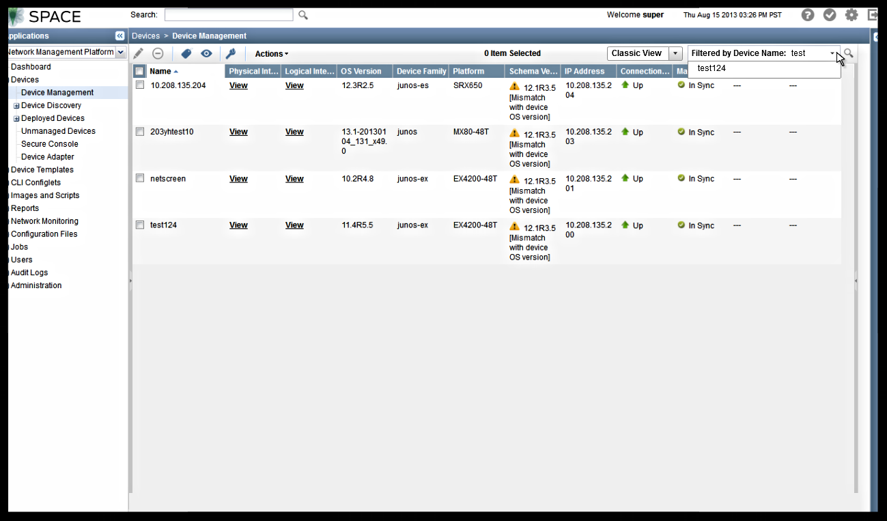Click Up arrow icon for netscreen row

coord(625,178)
